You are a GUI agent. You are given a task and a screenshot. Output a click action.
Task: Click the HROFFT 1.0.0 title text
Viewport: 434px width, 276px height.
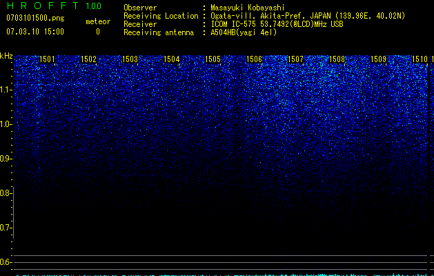(x=54, y=6)
